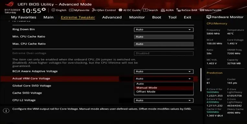Click the 1.403 V MC Volt value
Viewport: 247px width, 124px height.
point(211,63)
